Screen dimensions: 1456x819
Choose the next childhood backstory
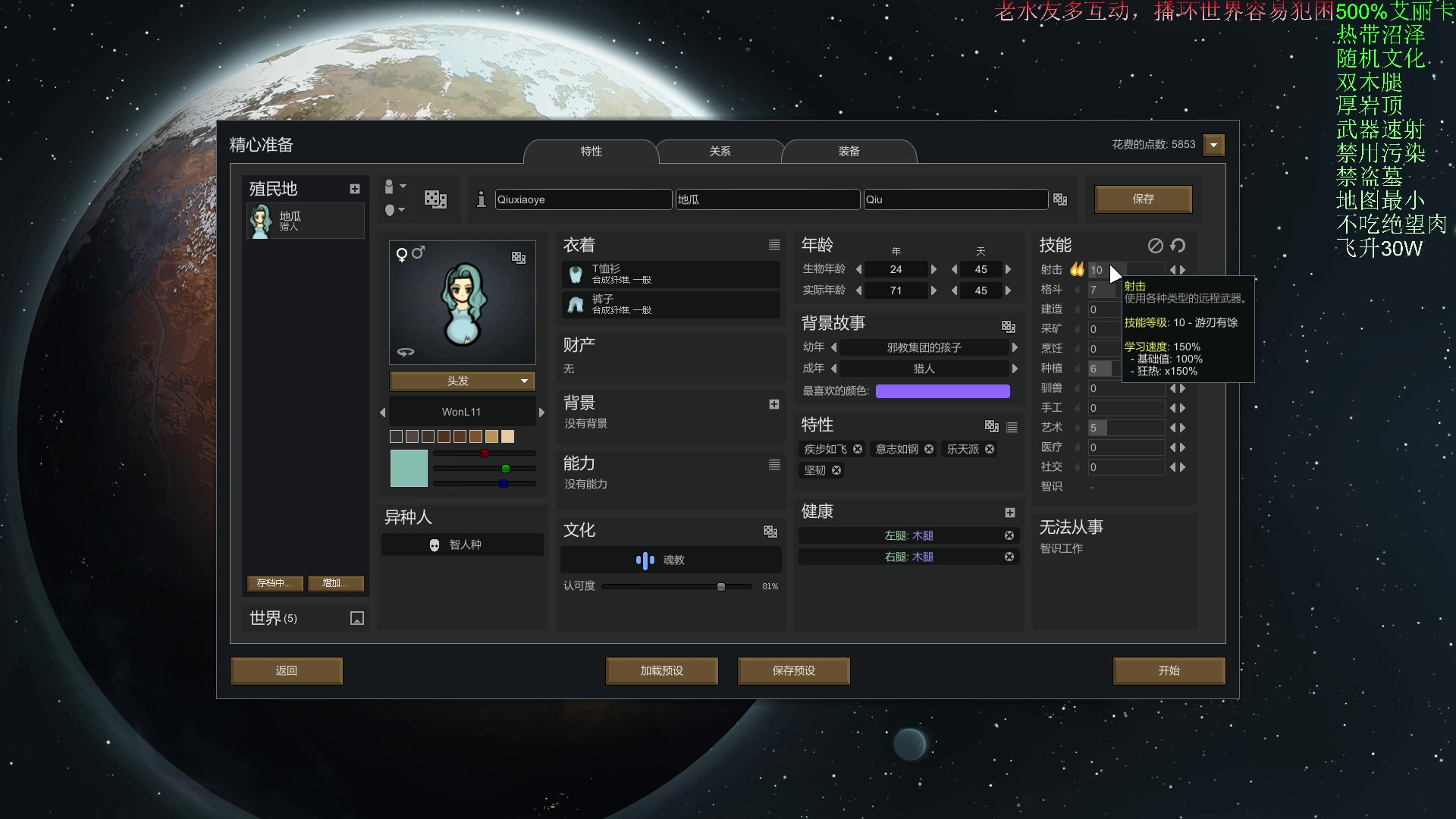pyautogui.click(x=1014, y=347)
